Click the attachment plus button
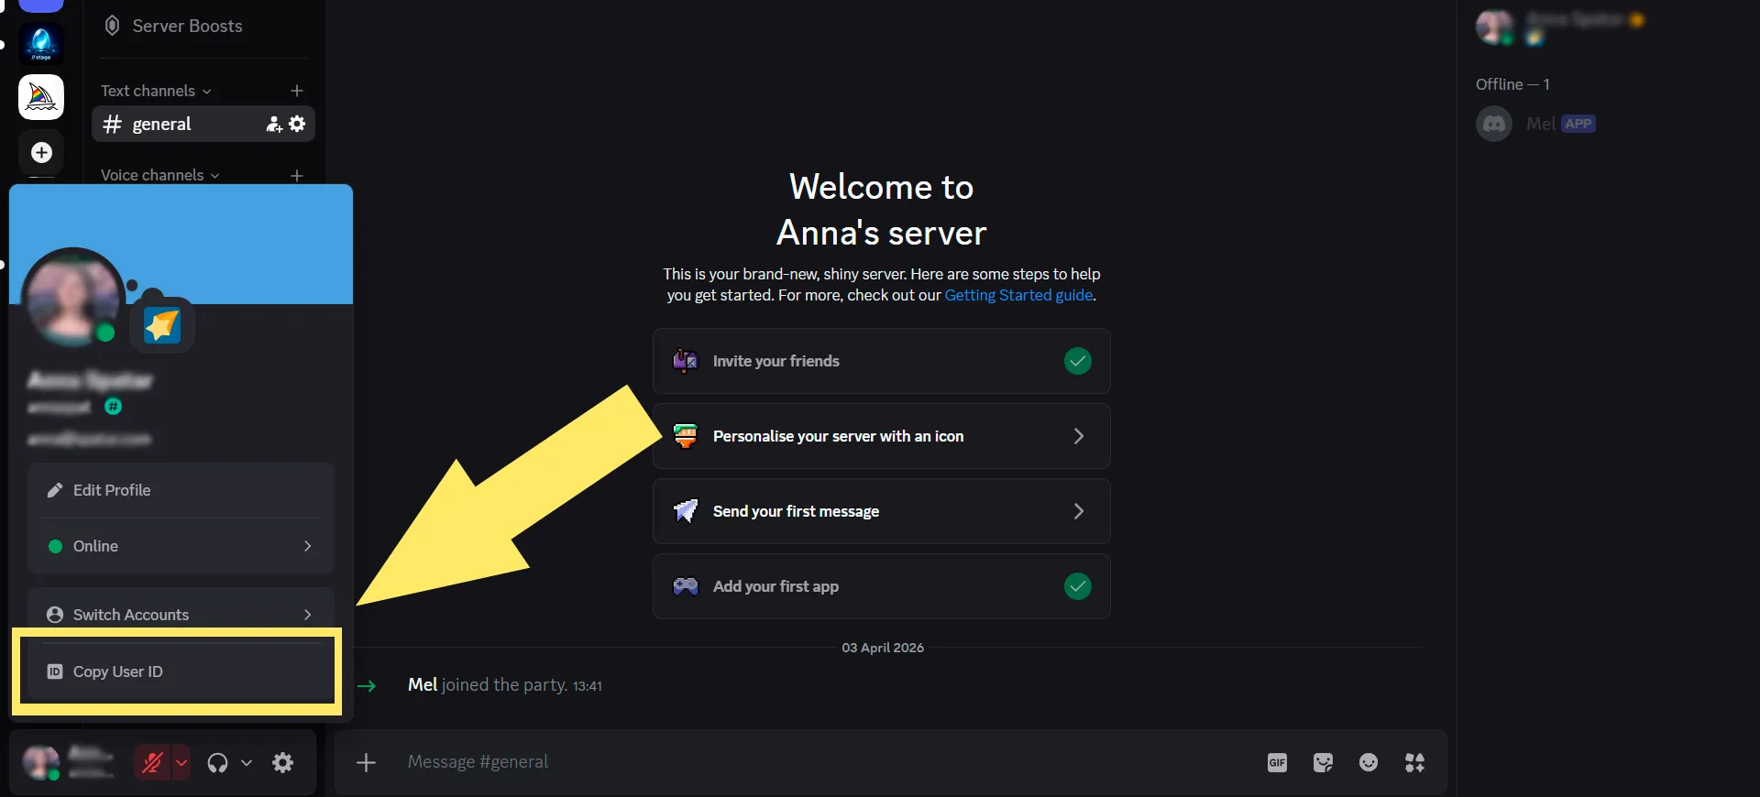This screenshot has width=1760, height=797. (366, 762)
